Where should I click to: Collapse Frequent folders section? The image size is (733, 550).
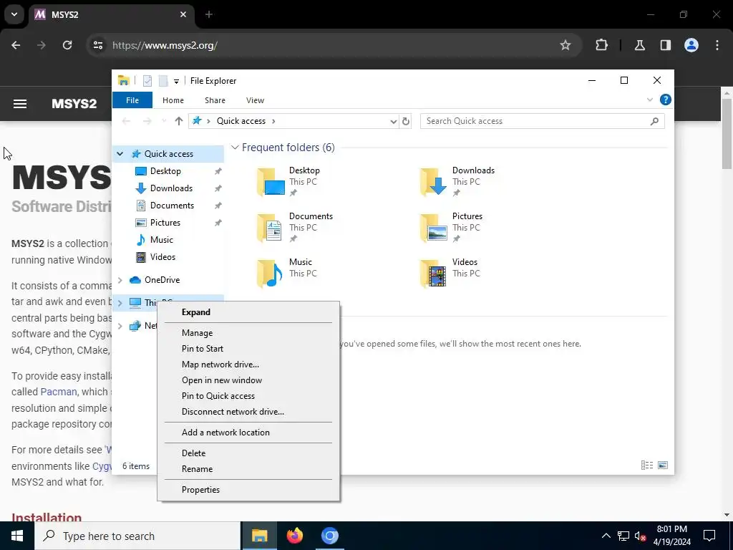point(235,148)
